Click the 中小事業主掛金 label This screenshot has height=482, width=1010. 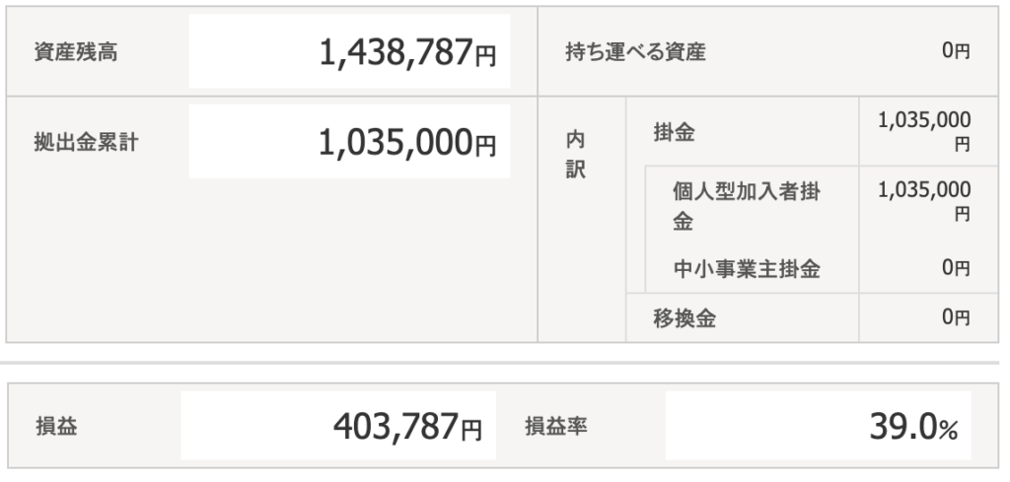(746, 268)
